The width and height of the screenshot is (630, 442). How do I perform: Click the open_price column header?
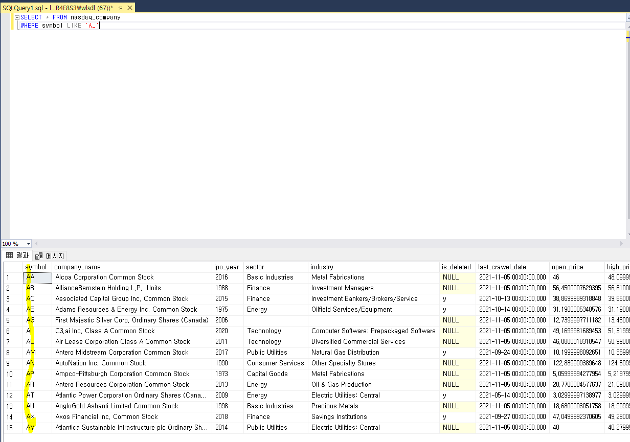click(x=577, y=267)
